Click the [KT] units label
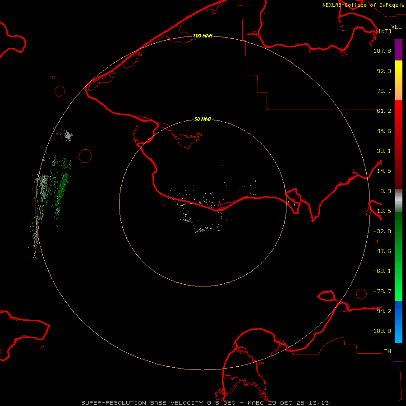 pyautogui.click(x=385, y=31)
